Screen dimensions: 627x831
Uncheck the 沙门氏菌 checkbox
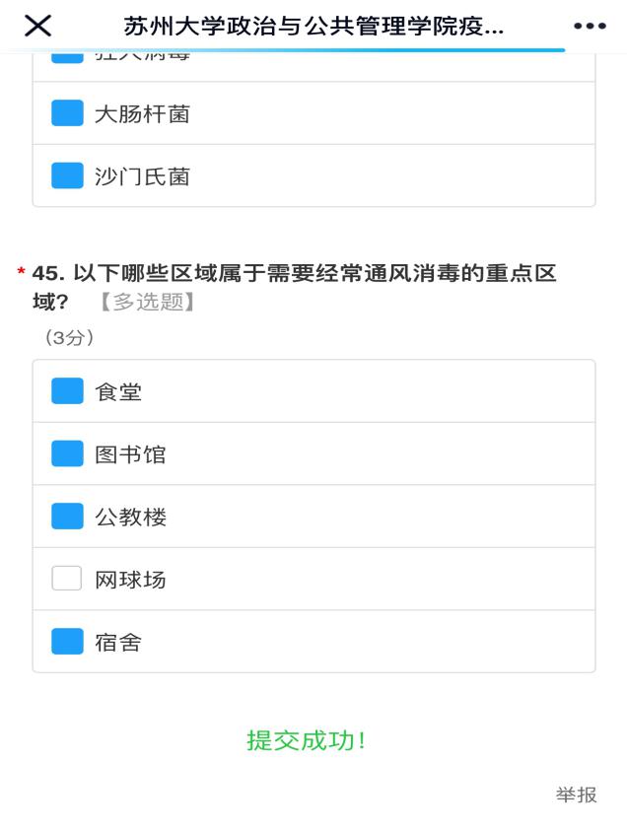click(x=67, y=175)
